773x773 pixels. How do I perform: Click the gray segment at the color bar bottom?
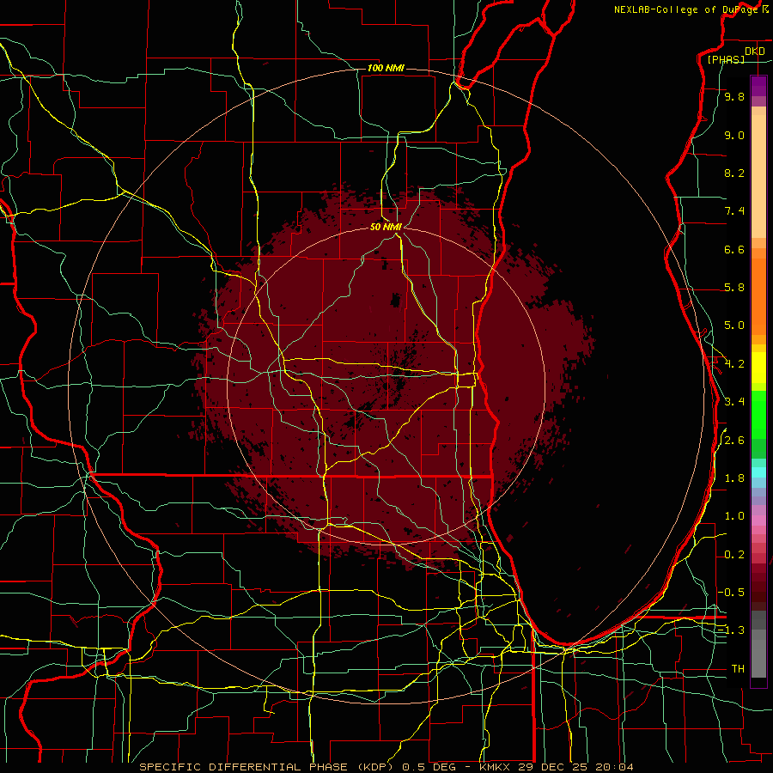pyautogui.click(x=758, y=659)
